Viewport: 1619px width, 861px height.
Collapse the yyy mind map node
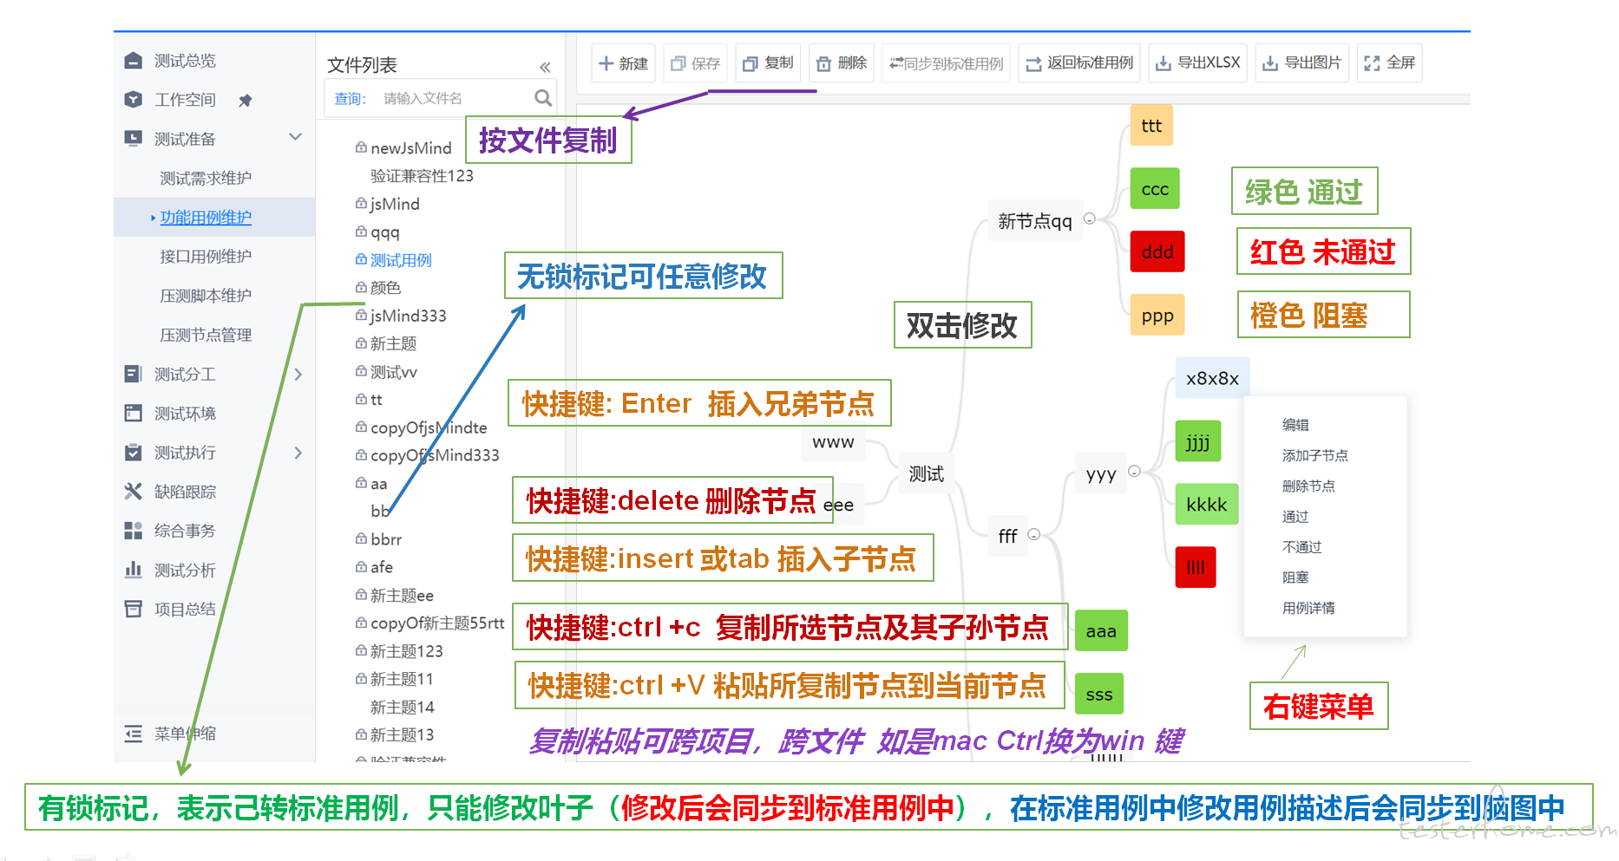[1134, 472]
